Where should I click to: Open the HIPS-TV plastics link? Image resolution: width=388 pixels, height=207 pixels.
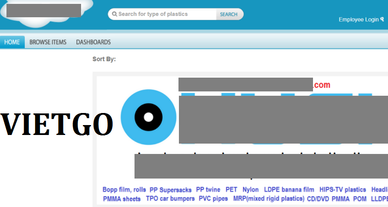pos(342,190)
